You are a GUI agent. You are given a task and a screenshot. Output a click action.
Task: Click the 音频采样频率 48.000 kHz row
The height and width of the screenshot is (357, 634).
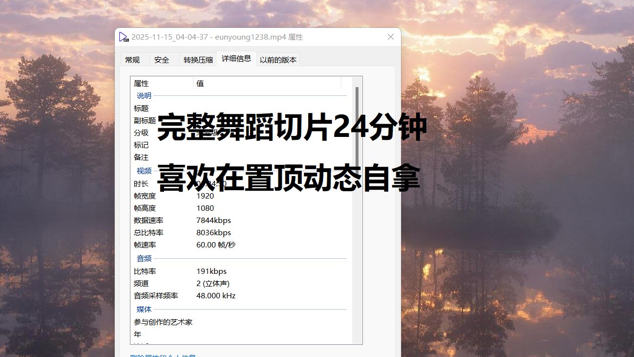(x=215, y=296)
